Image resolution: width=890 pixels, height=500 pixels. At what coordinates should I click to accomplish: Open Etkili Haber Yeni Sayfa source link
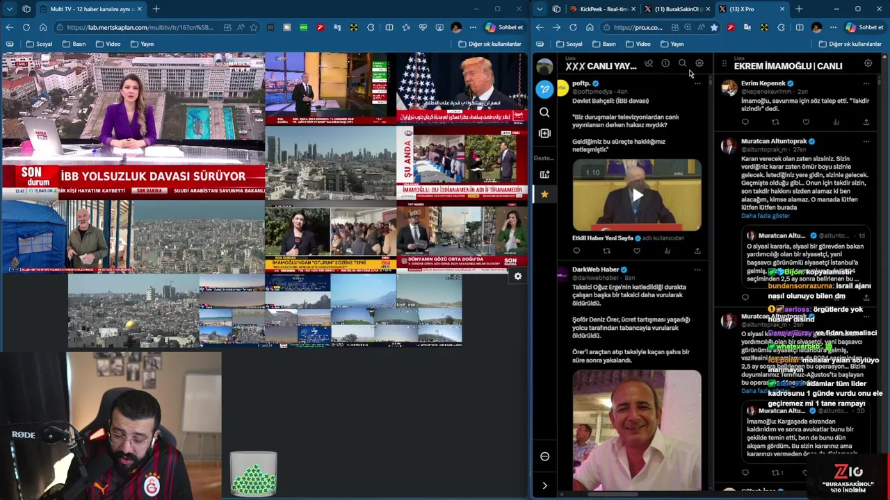click(603, 238)
